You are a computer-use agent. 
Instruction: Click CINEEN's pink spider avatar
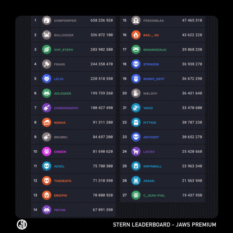point(47,151)
